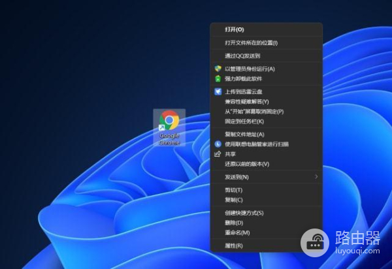Choose 使用联想电脑管家进行扫描
Viewport: 392px width, 269px height.
[267, 144]
